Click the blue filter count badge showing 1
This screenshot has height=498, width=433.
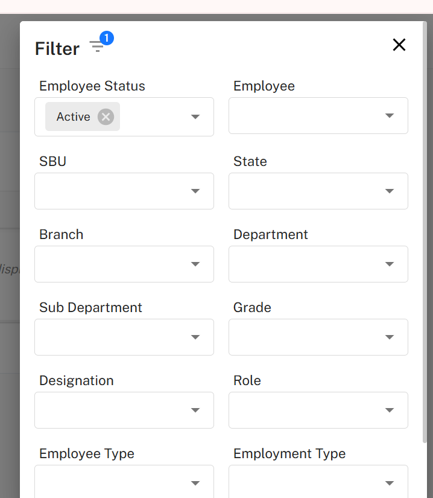(x=106, y=37)
